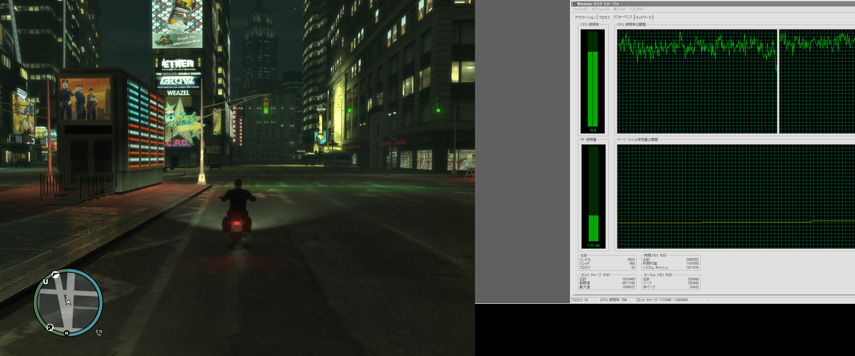
Task: Click the player arrow on minimap
Action: pyautogui.click(x=68, y=302)
